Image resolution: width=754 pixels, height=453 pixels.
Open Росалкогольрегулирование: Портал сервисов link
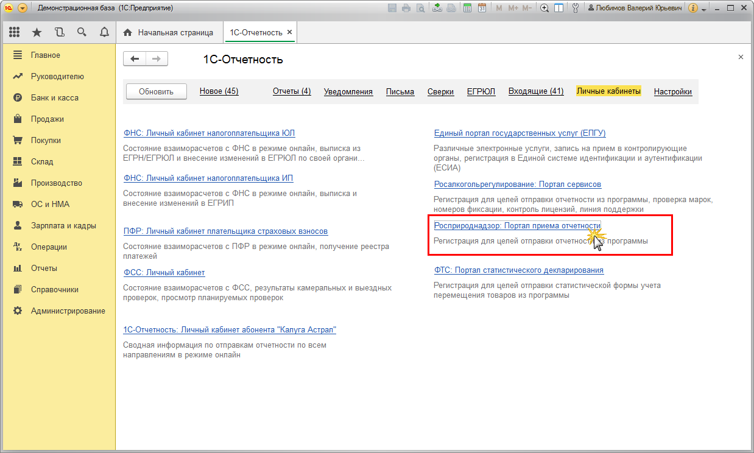[x=518, y=184]
